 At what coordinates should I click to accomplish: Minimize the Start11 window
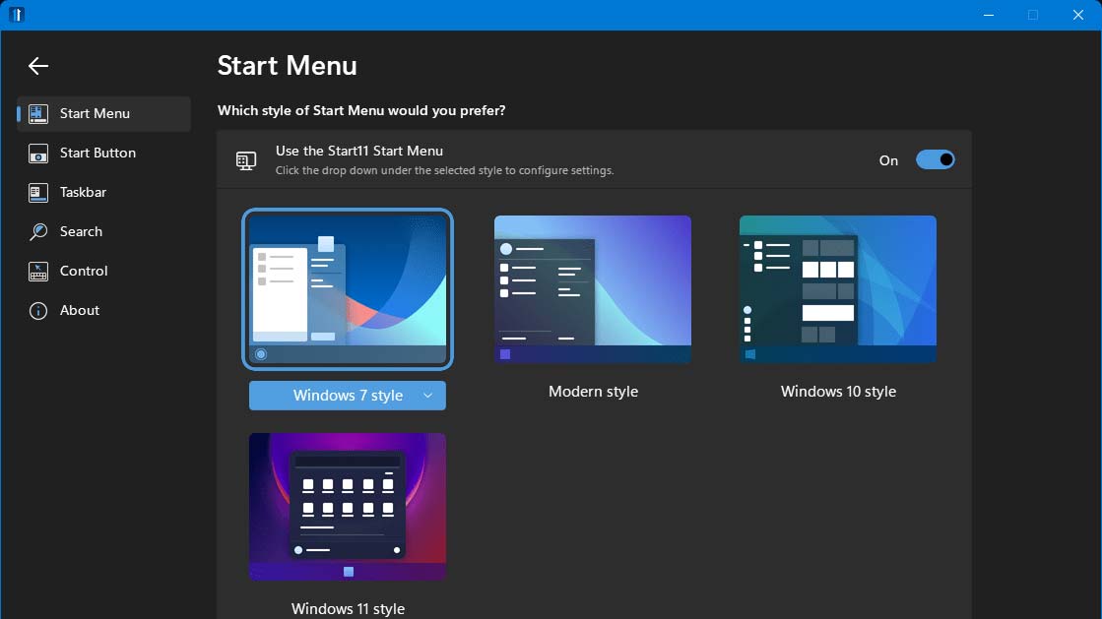coord(988,15)
